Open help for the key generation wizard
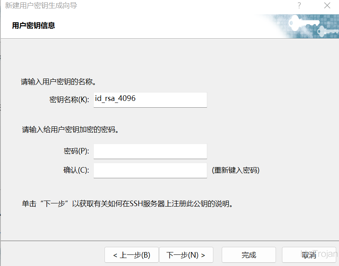 tap(299, 6)
